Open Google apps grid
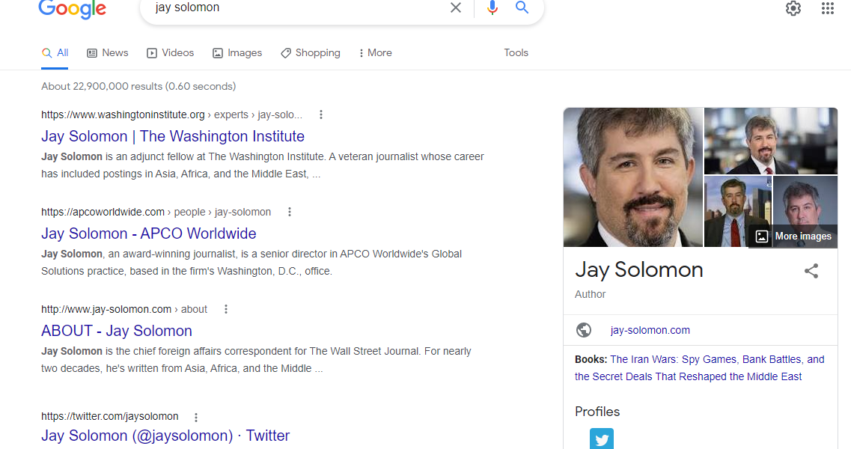 [x=828, y=8]
